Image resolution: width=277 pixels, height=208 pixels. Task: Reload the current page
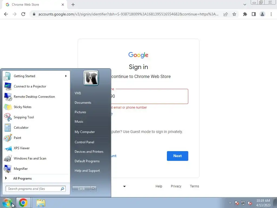(23, 14)
